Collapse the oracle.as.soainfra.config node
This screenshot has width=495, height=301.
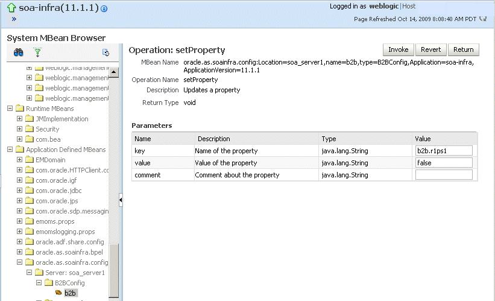click(19, 262)
